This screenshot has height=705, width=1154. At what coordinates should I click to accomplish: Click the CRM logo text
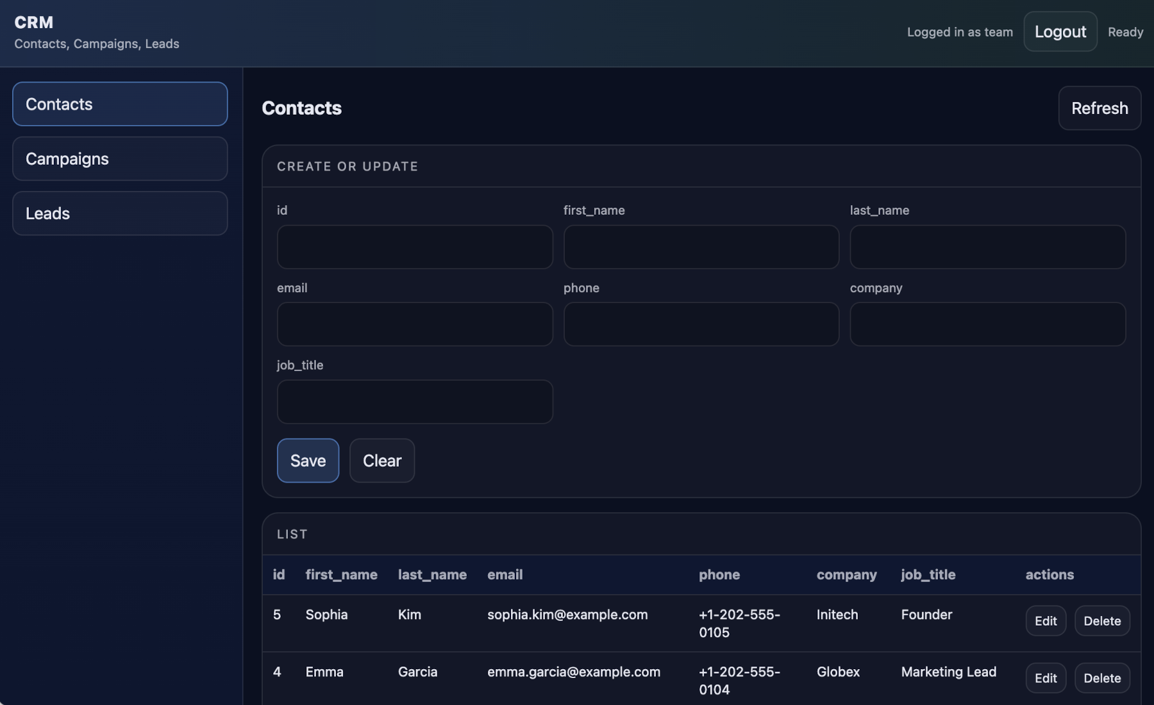tap(34, 21)
